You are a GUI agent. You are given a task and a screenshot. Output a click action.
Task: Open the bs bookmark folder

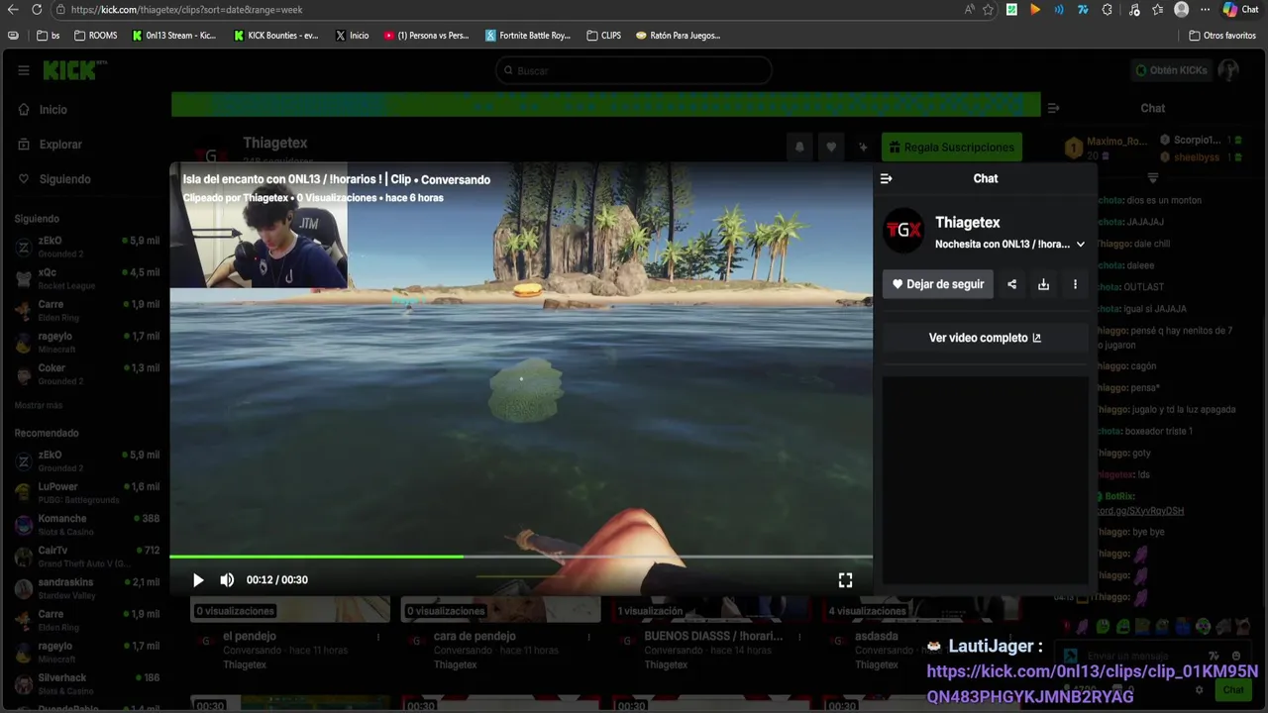[49, 36]
